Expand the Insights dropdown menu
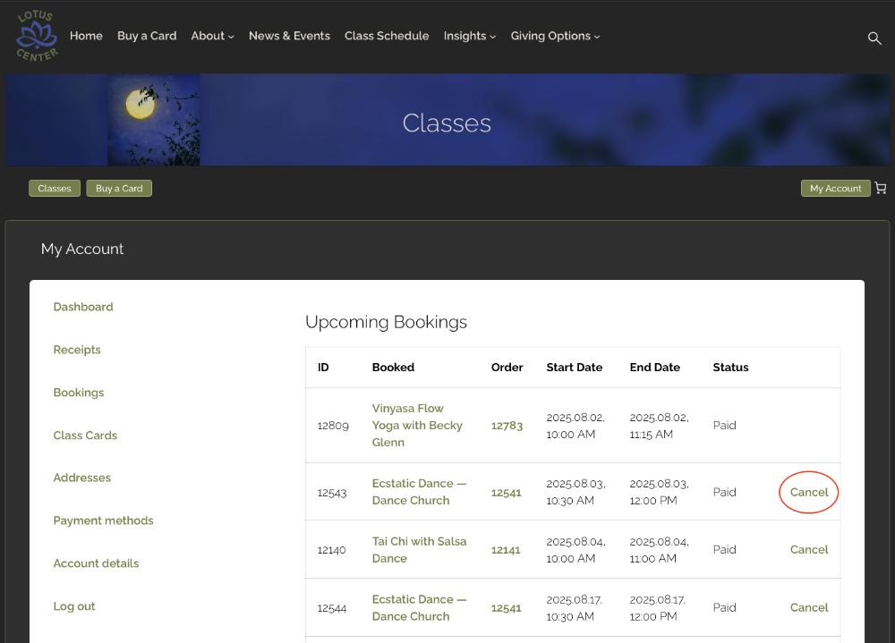The height and width of the screenshot is (643, 895). click(469, 36)
